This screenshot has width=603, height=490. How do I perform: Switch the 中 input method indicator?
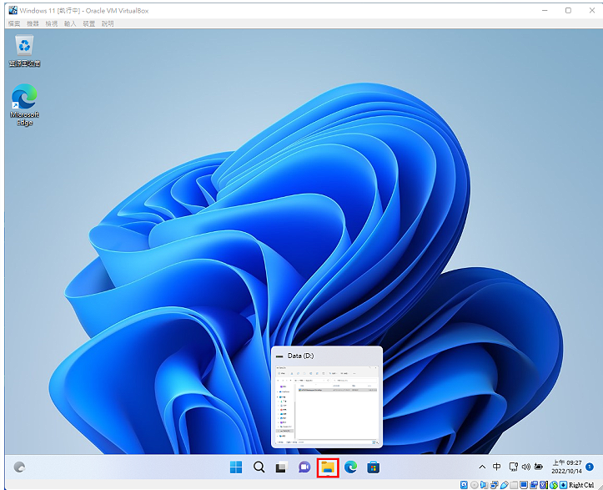pyautogui.click(x=497, y=467)
